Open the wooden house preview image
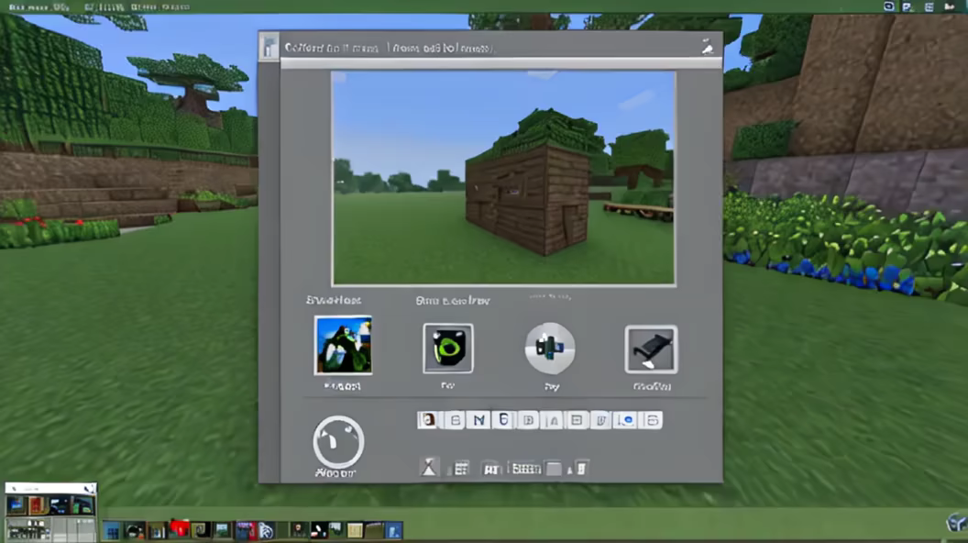Screen dimensions: 968x543 (503, 179)
